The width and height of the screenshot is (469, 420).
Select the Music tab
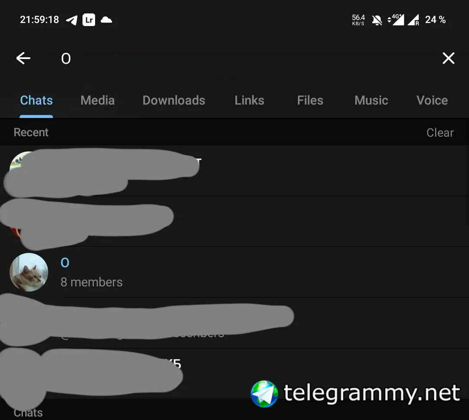coord(371,100)
